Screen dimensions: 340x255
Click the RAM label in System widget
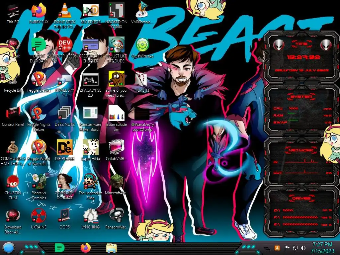278,115
